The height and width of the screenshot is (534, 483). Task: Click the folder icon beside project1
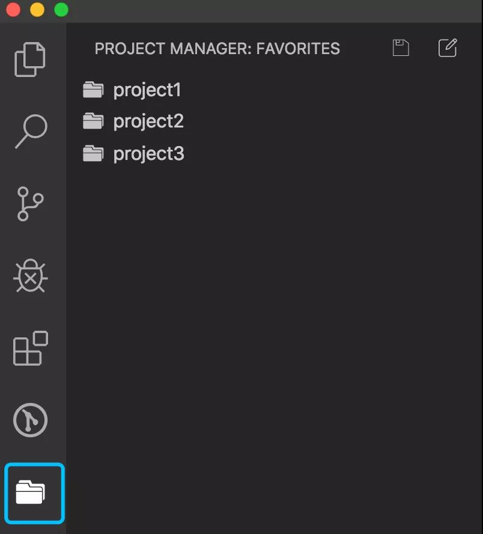coord(93,90)
